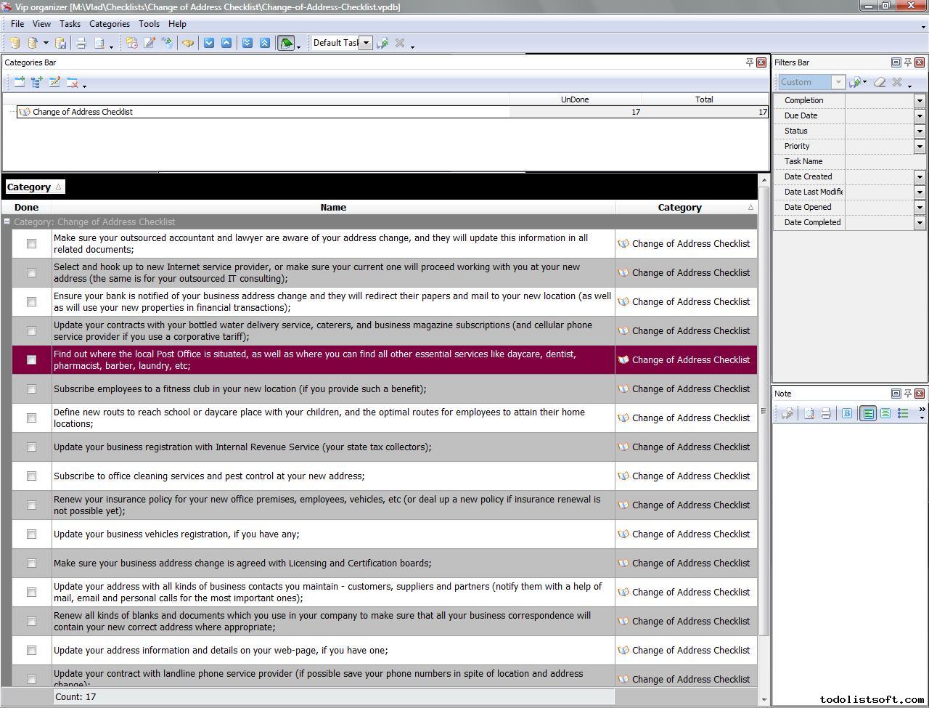This screenshot has width=929, height=708.
Task: Select bullet list icon in Note toolbar
Action: (903, 413)
